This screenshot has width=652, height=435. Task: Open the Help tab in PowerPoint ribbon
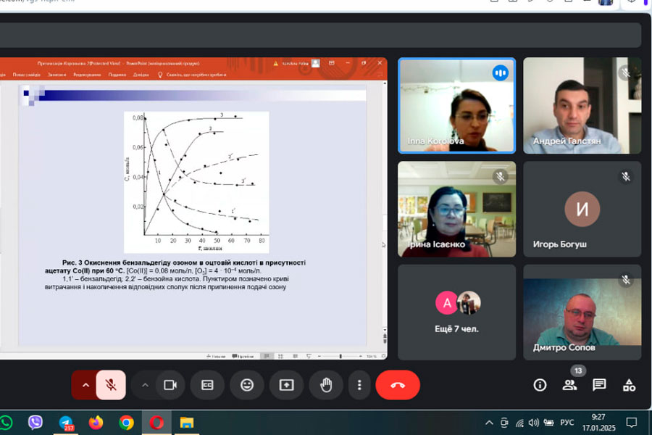click(x=141, y=75)
